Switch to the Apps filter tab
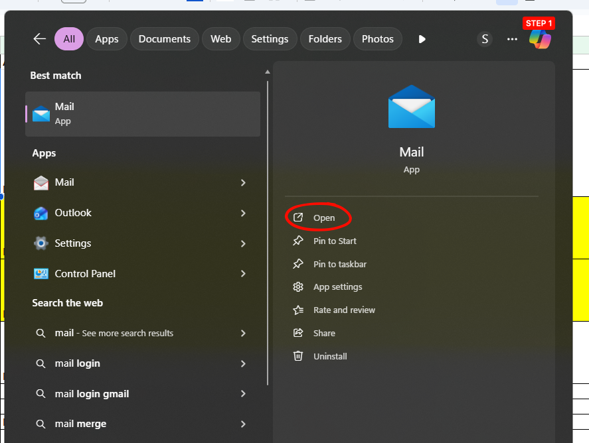Viewport: 589px width, 443px height. 106,39
